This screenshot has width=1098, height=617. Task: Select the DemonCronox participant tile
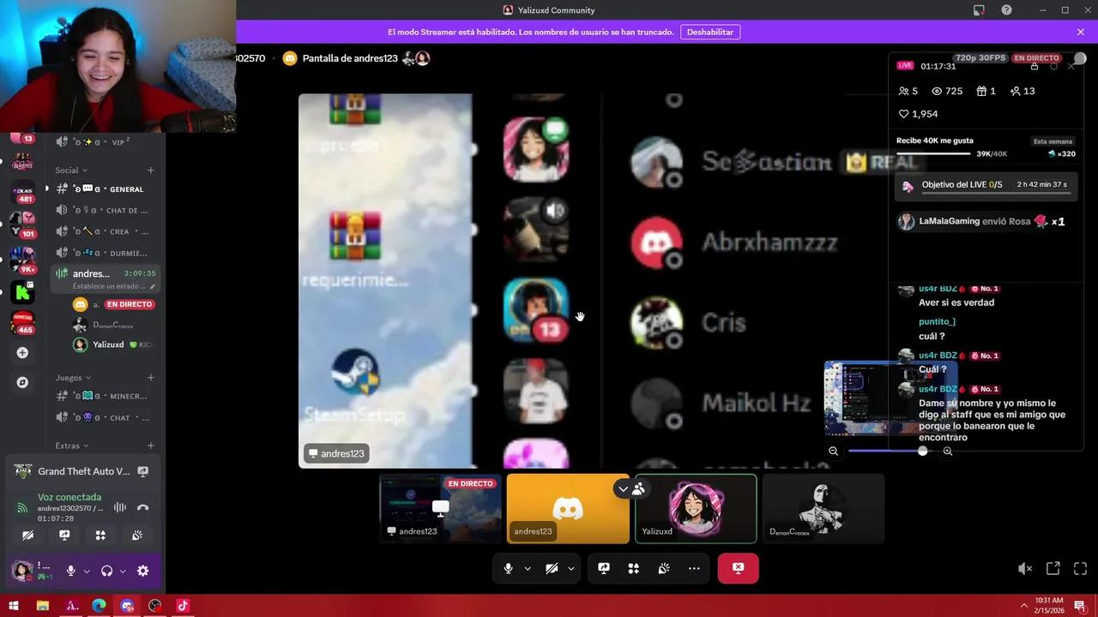[823, 509]
